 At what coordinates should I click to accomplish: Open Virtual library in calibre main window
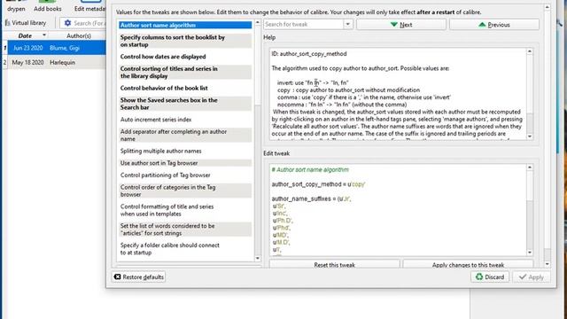(26, 23)
